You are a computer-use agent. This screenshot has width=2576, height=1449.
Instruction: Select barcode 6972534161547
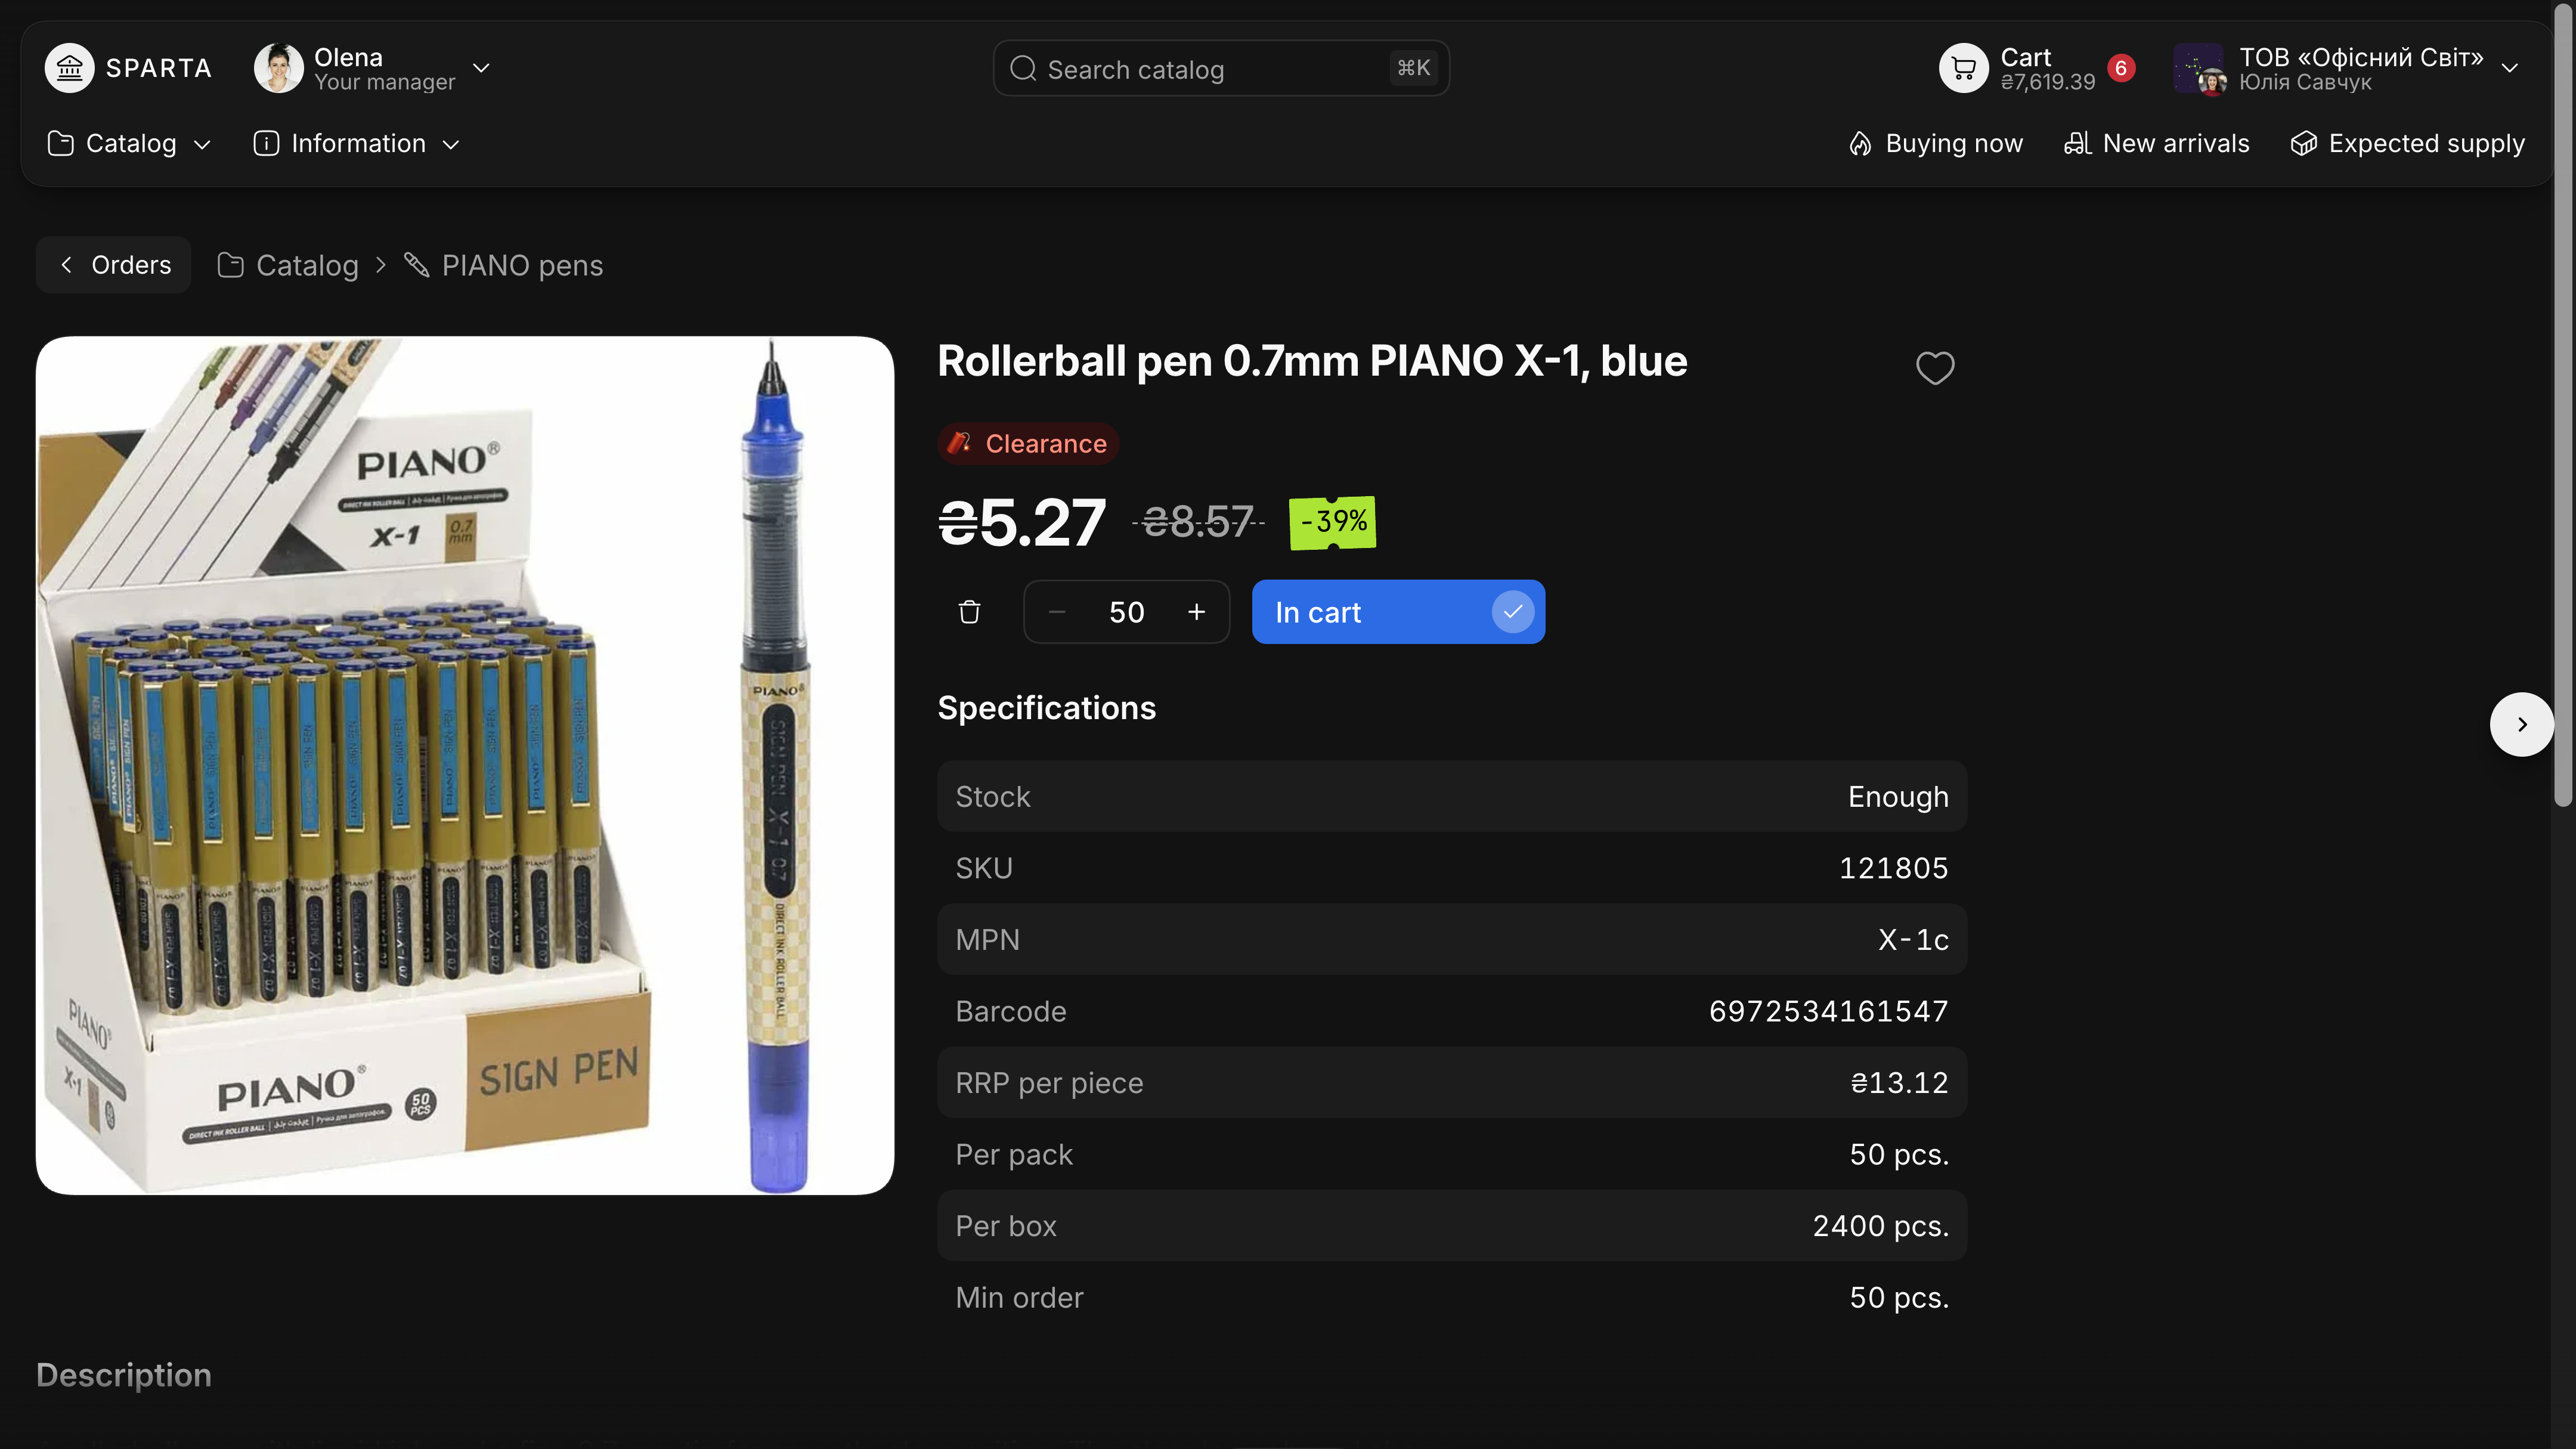coord(1828,1011)
